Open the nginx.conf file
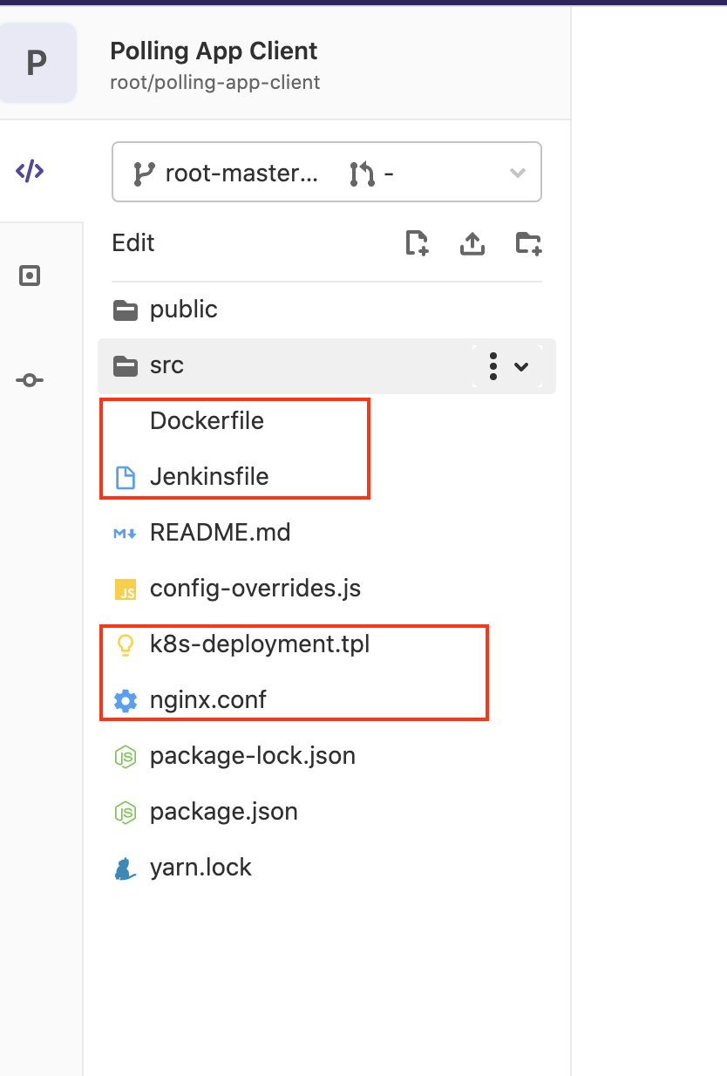The width and height of the screenshot is (727, 1076). [x=207, y=700]
